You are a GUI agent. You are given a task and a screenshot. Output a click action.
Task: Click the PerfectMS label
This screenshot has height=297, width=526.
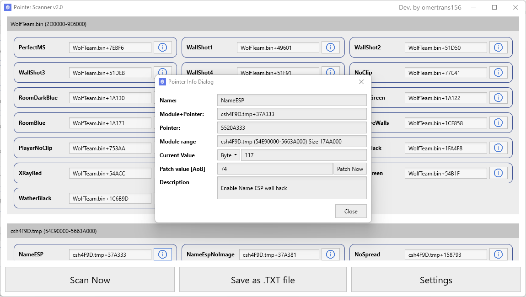pyautogui.click(x=32, y=47)
